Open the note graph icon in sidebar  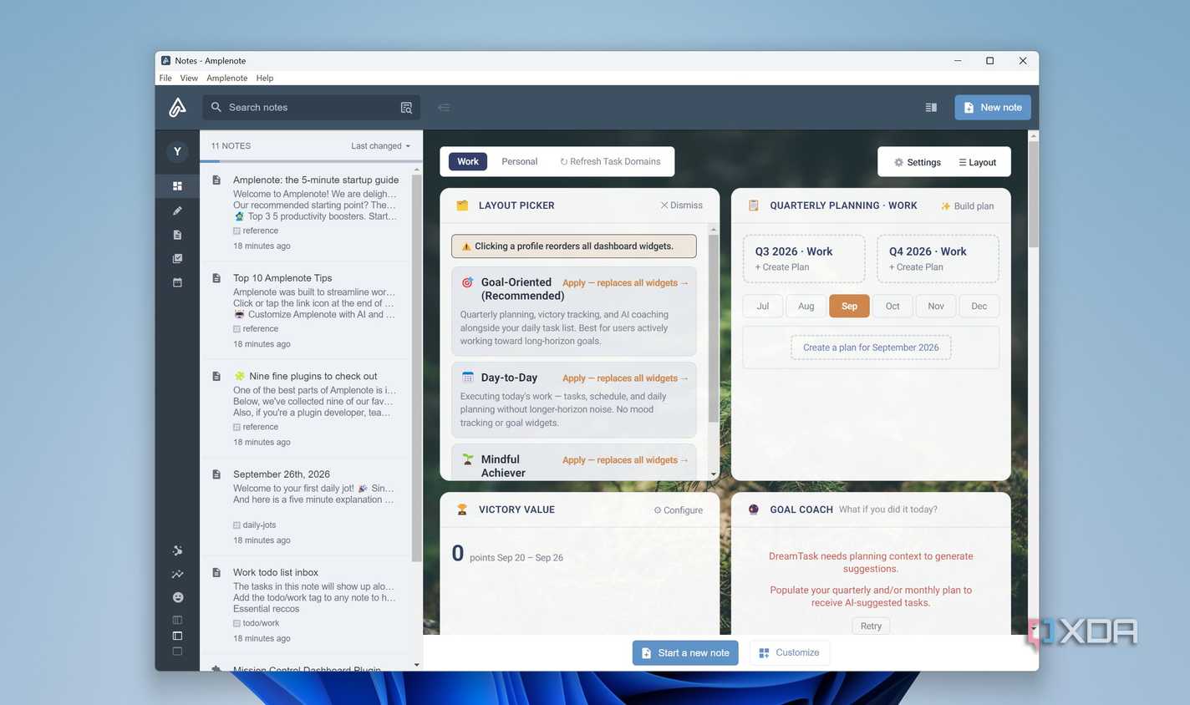click(177, 550)
